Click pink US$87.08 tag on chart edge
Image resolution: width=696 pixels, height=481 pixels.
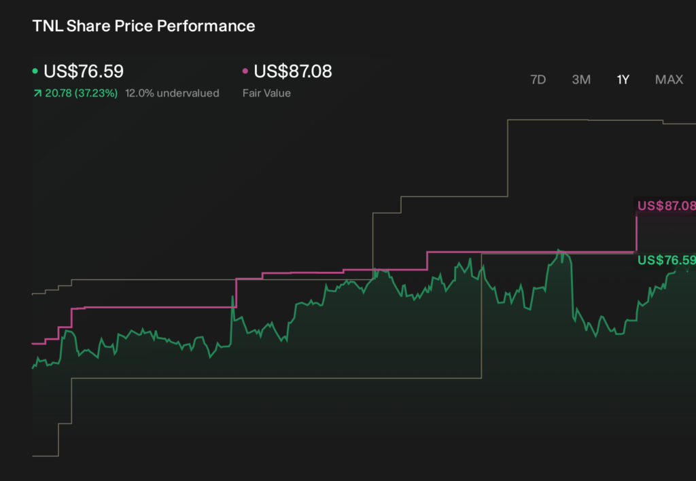tap(666, 206)
